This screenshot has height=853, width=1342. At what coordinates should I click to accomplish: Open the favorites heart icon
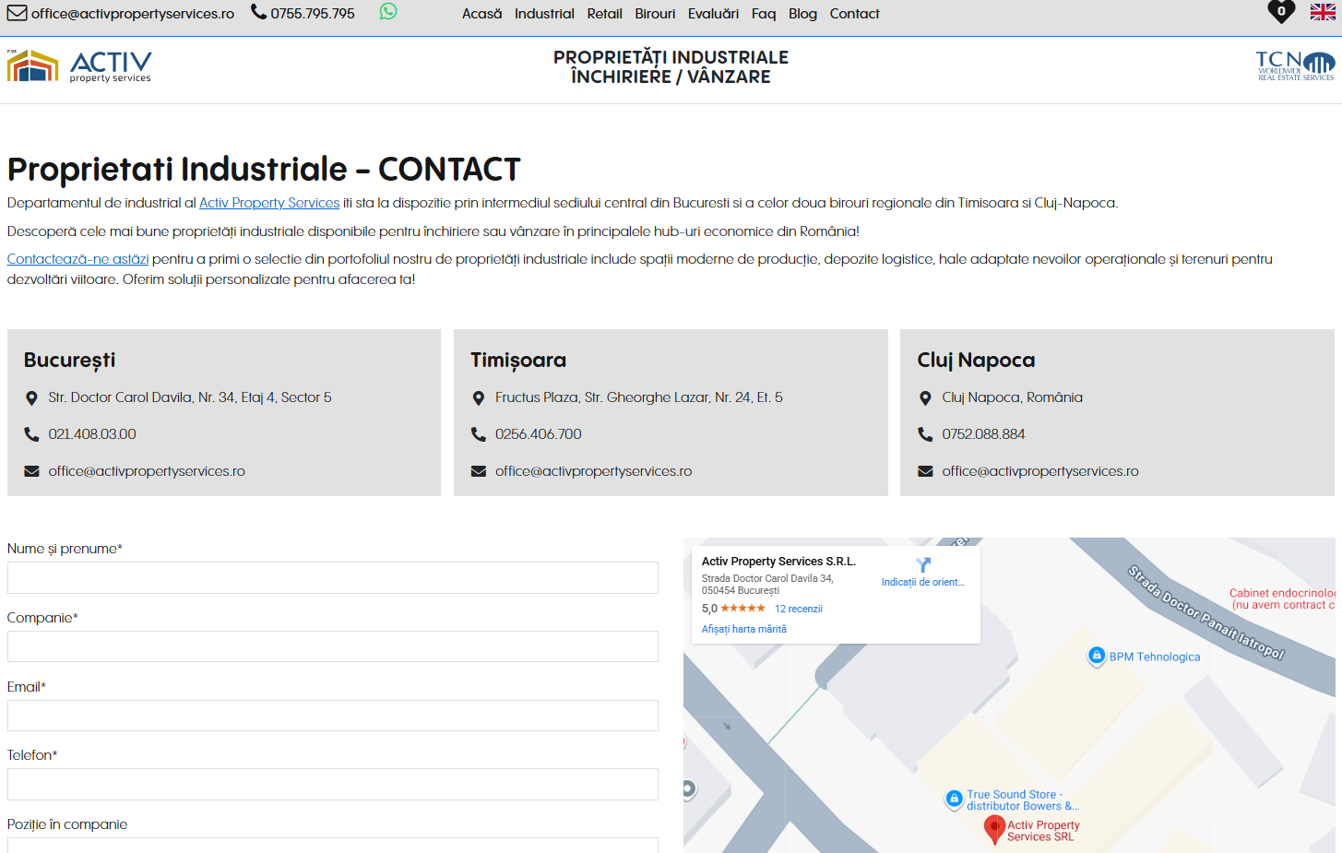click(x=1281, y=12)
